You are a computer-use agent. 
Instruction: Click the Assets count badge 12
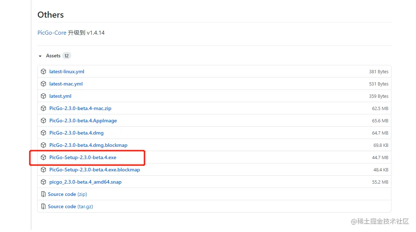pyautogui.click(x=67, y=56)
